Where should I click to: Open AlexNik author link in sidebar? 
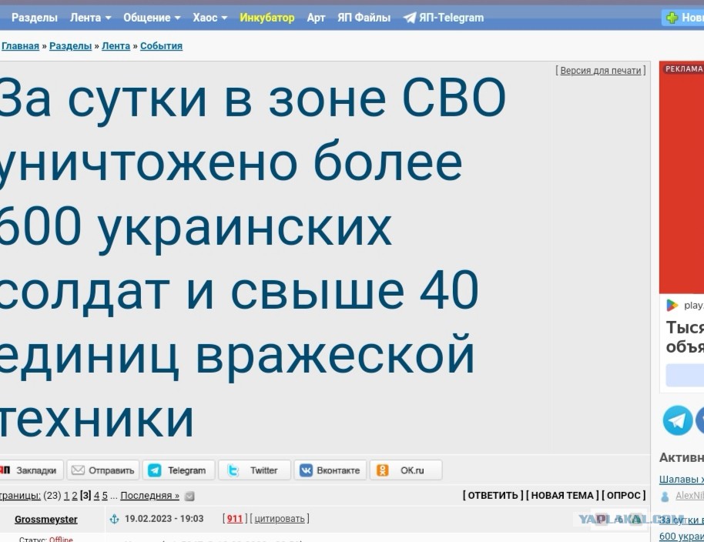689,495
